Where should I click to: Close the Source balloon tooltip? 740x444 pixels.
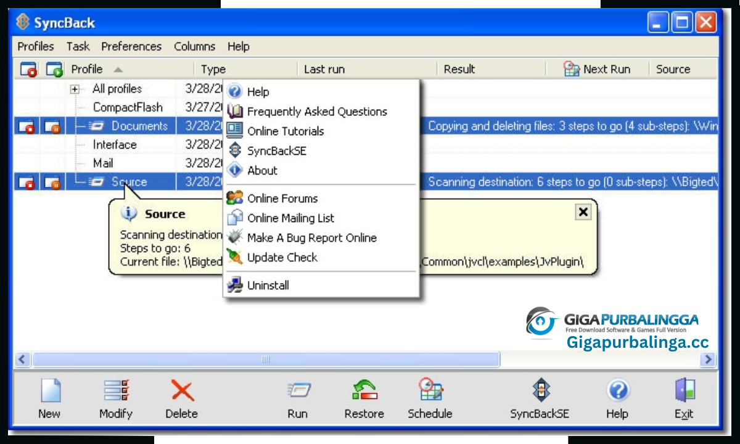583,212
